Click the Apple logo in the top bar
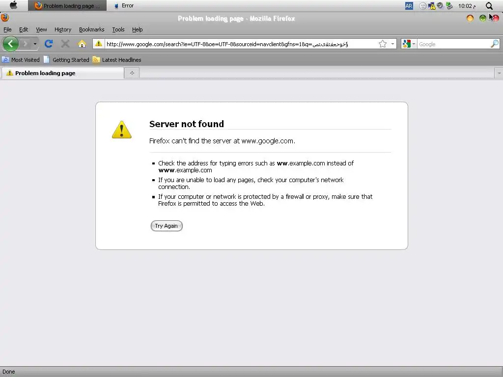 [13, 5]
